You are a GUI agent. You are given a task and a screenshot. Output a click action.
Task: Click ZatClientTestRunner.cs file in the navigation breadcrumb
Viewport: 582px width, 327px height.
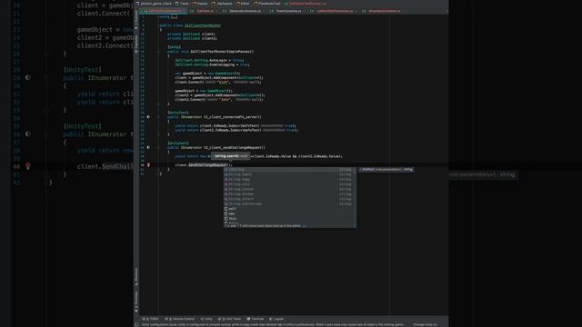click(x=306, y=4)
